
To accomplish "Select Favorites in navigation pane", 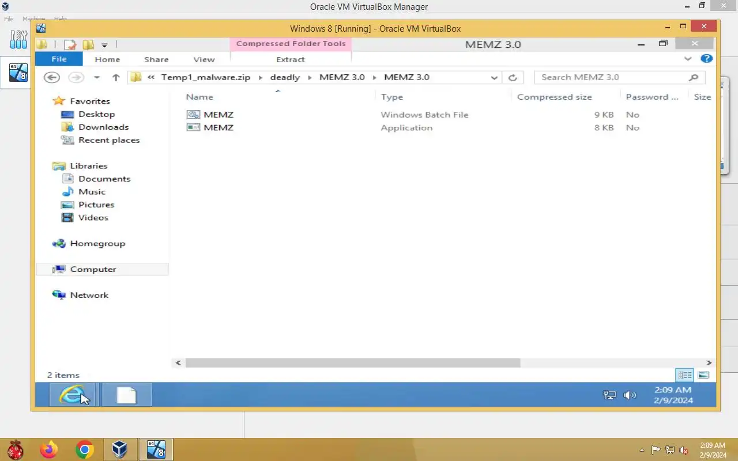I will click(90, 101).
